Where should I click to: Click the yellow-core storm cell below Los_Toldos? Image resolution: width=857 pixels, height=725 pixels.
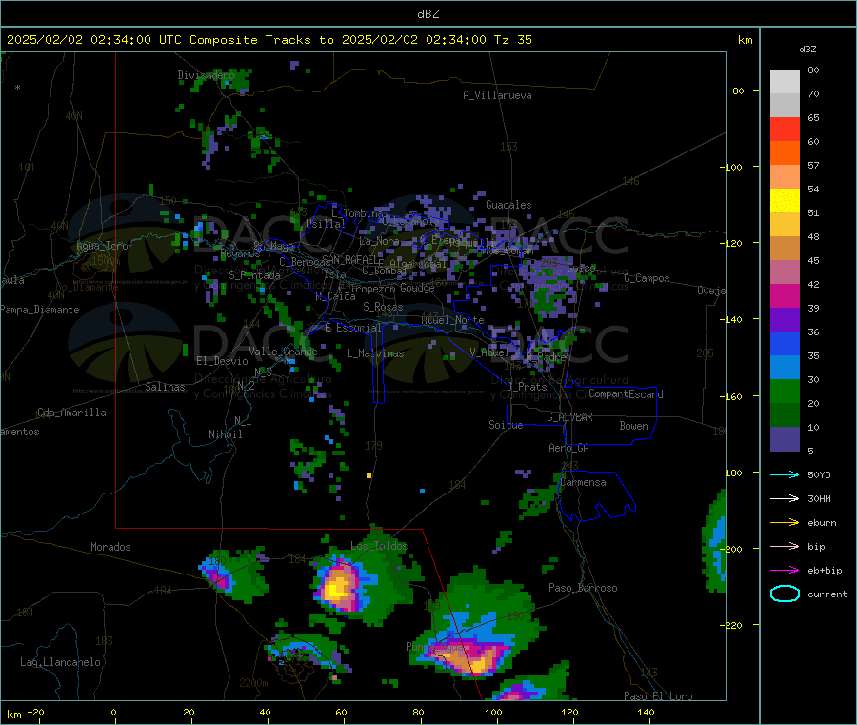tap(338, 587)
